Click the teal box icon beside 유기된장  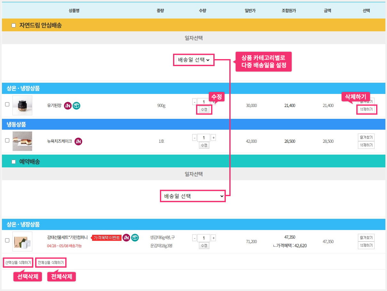click(x=76, y=105)
